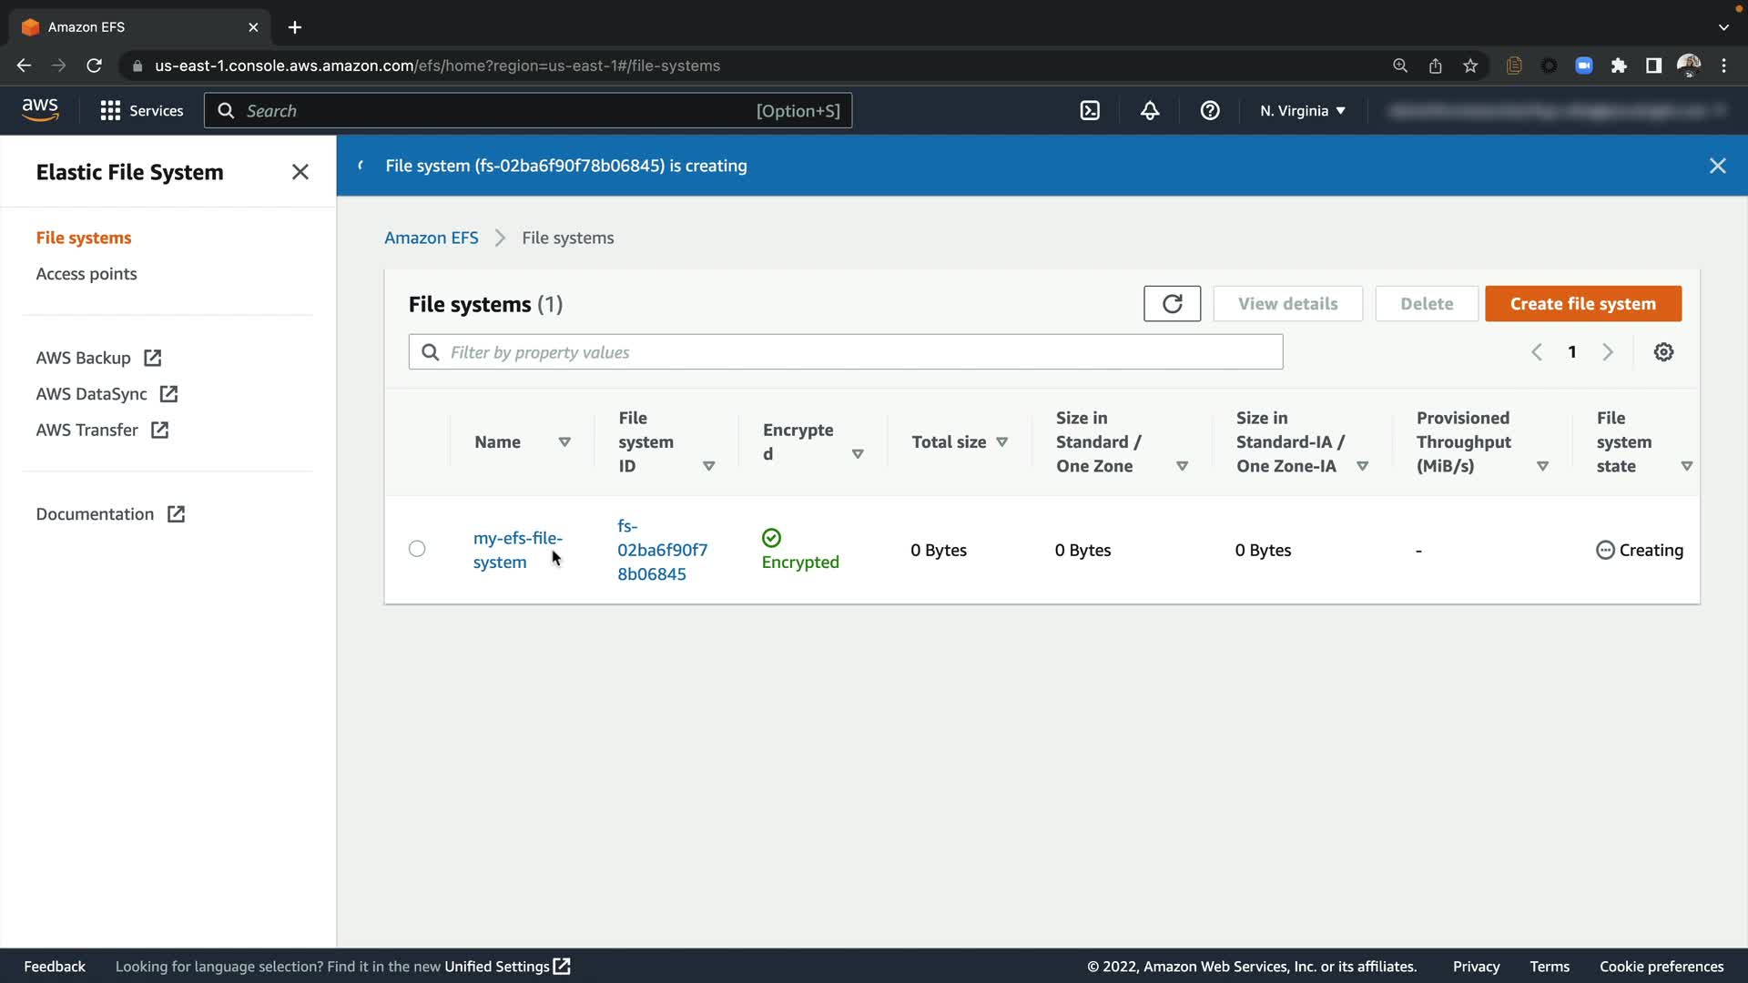Click the Create file system button

click(1582, 304)
